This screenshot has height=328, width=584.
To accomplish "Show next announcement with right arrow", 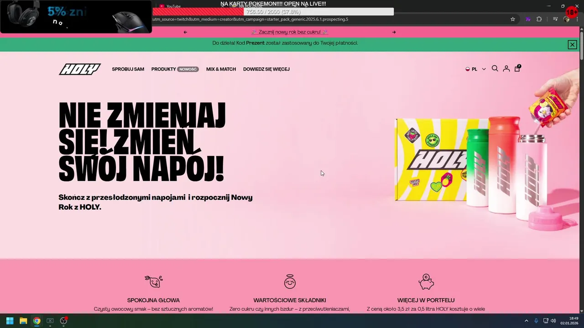I will tap(394, 32).
